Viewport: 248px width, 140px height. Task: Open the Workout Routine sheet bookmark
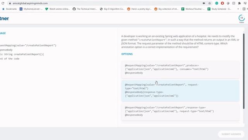pos(193,9)
